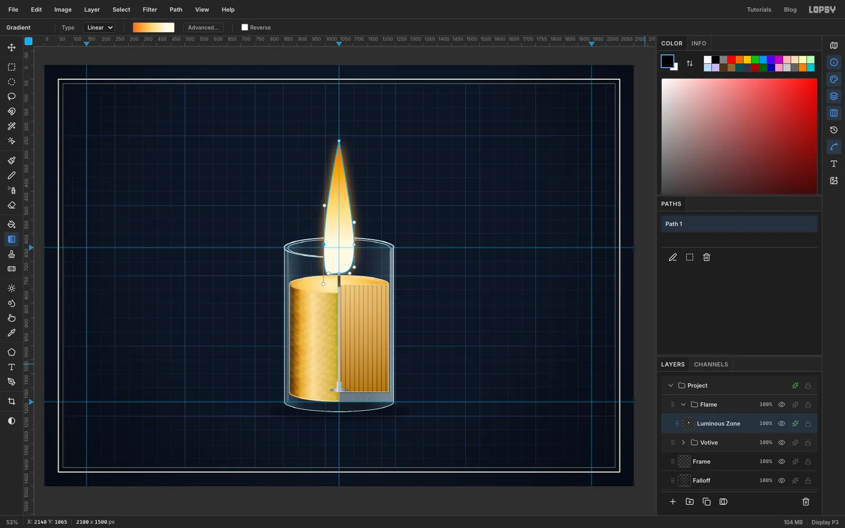
Task: Select the Text tool in left toolbar
Action: click(12, 367)
